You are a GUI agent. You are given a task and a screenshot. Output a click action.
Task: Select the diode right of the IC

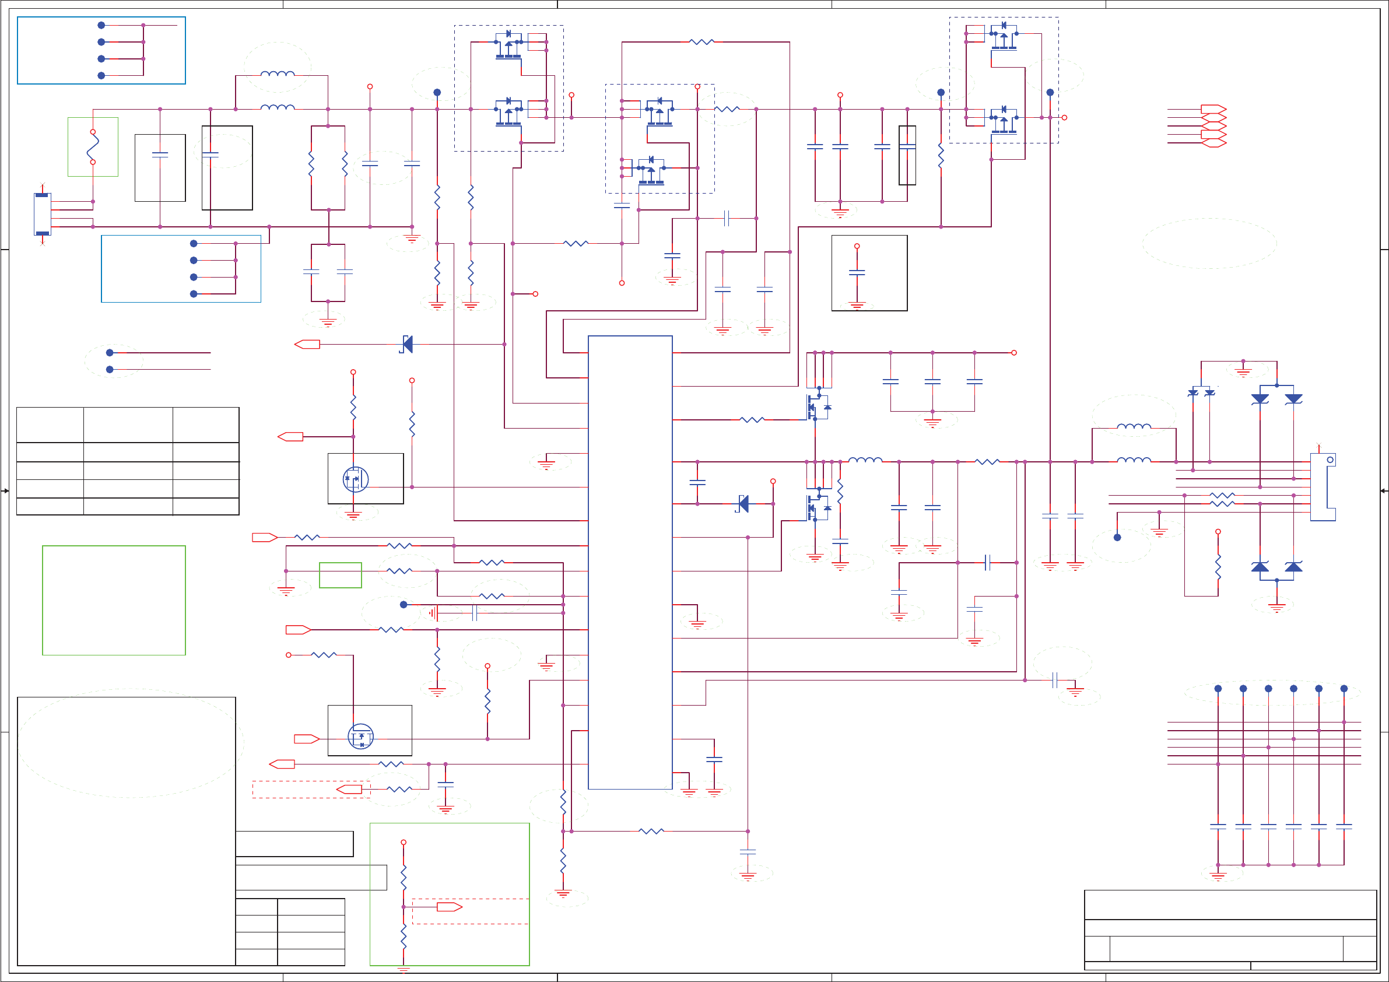click(743, 503)
